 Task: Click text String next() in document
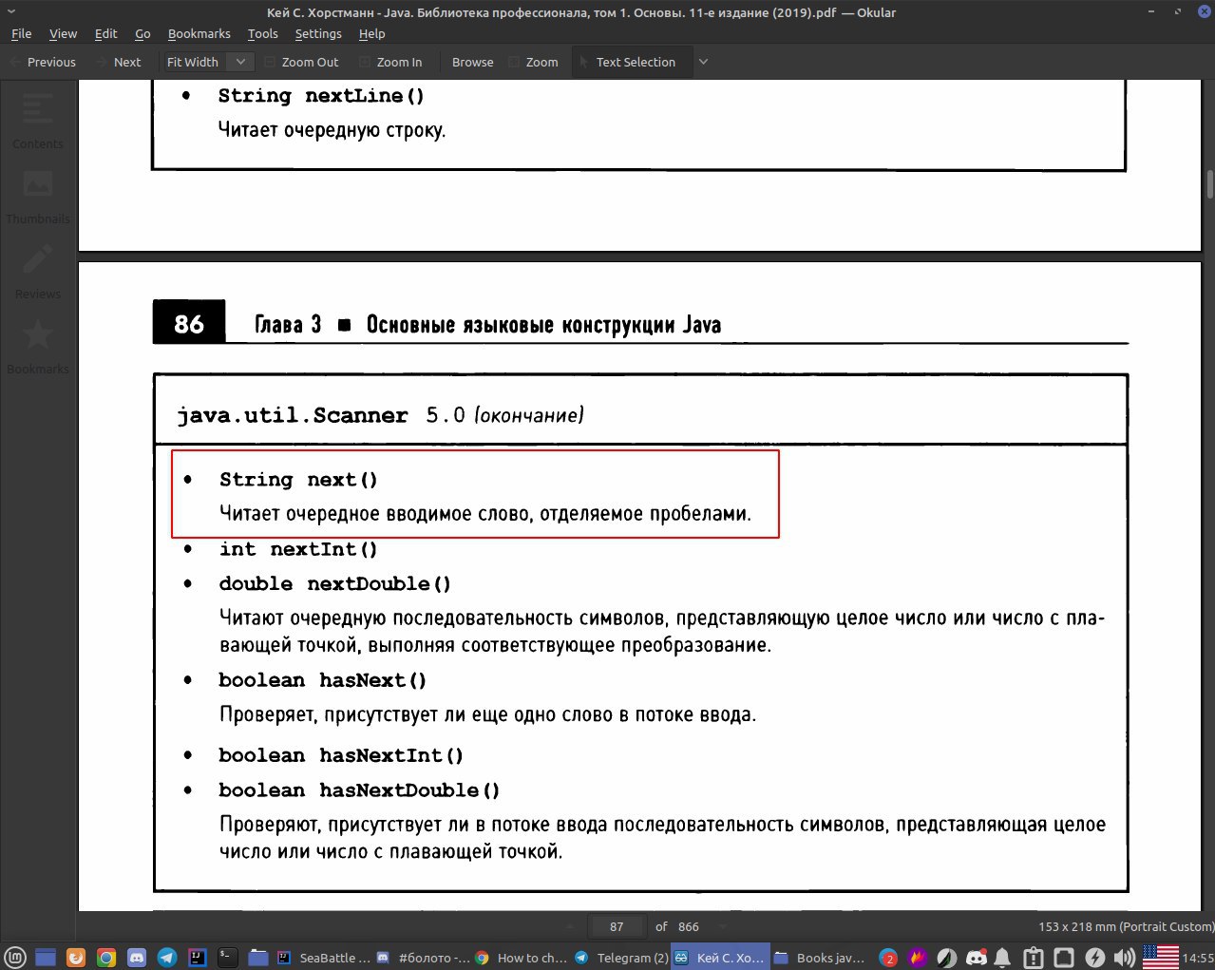298,480
